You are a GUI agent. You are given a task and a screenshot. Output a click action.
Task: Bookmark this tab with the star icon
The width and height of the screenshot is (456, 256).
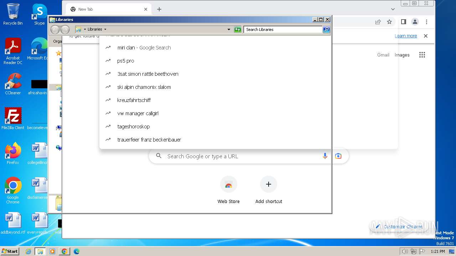389,22
